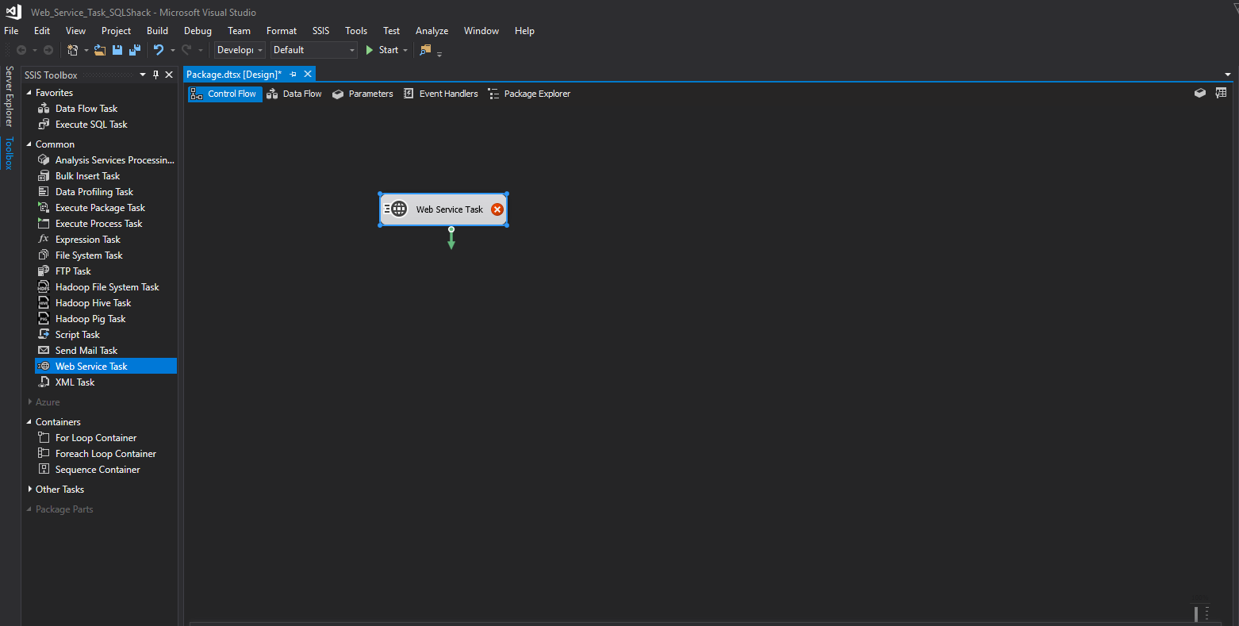The image size is (1239, 626).
Task: Click the Send Mail Task icon
Action: tap(44, 351)
